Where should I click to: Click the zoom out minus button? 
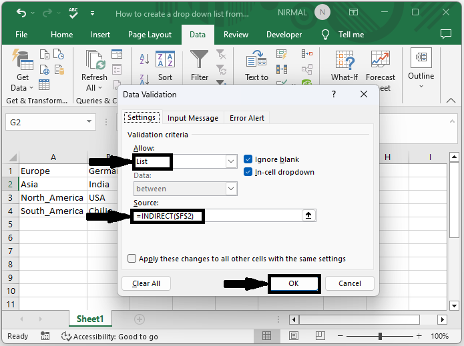(340, 335)
